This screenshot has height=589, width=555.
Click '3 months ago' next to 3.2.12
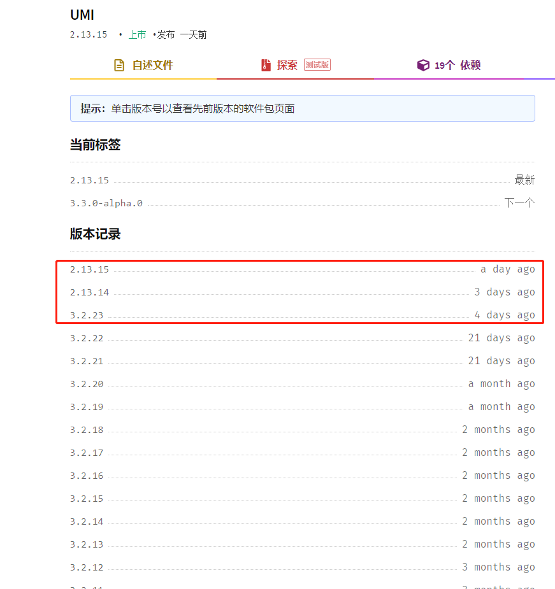pyautogui.click(x=498, y=567)
